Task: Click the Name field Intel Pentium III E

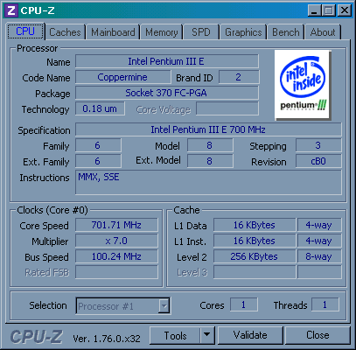Action: point(167,61)
